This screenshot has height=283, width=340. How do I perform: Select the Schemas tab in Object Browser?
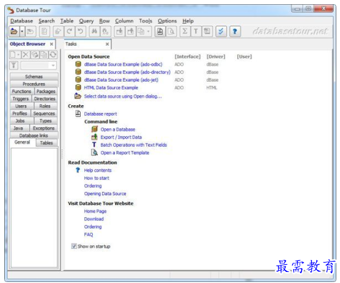[34, 77]
